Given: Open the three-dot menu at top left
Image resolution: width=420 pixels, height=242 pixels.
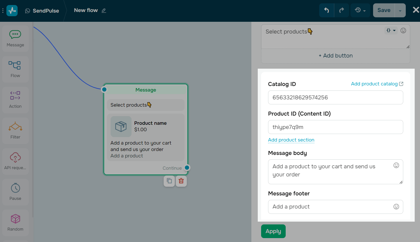Looking at the screenshot, I should 3,10.
